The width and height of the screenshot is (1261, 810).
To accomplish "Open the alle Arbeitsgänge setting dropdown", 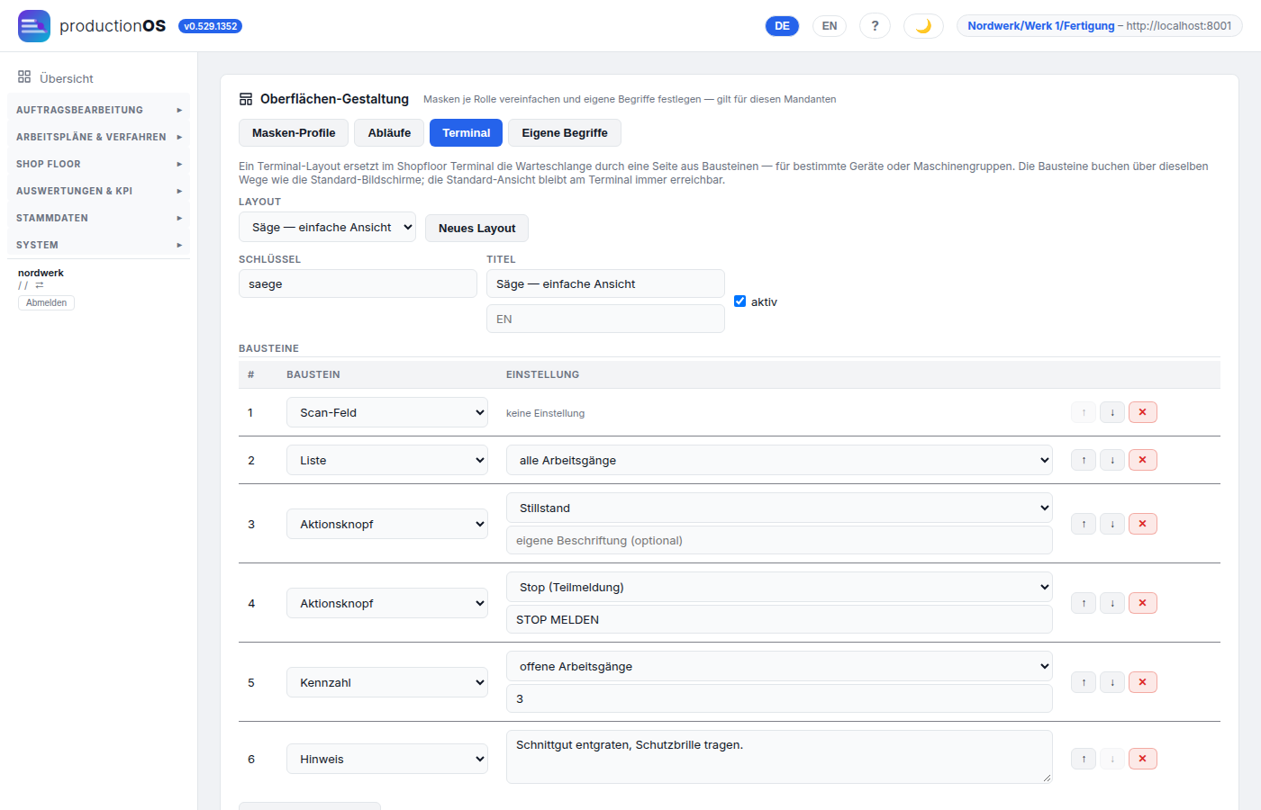I will [x=779, y=460].
